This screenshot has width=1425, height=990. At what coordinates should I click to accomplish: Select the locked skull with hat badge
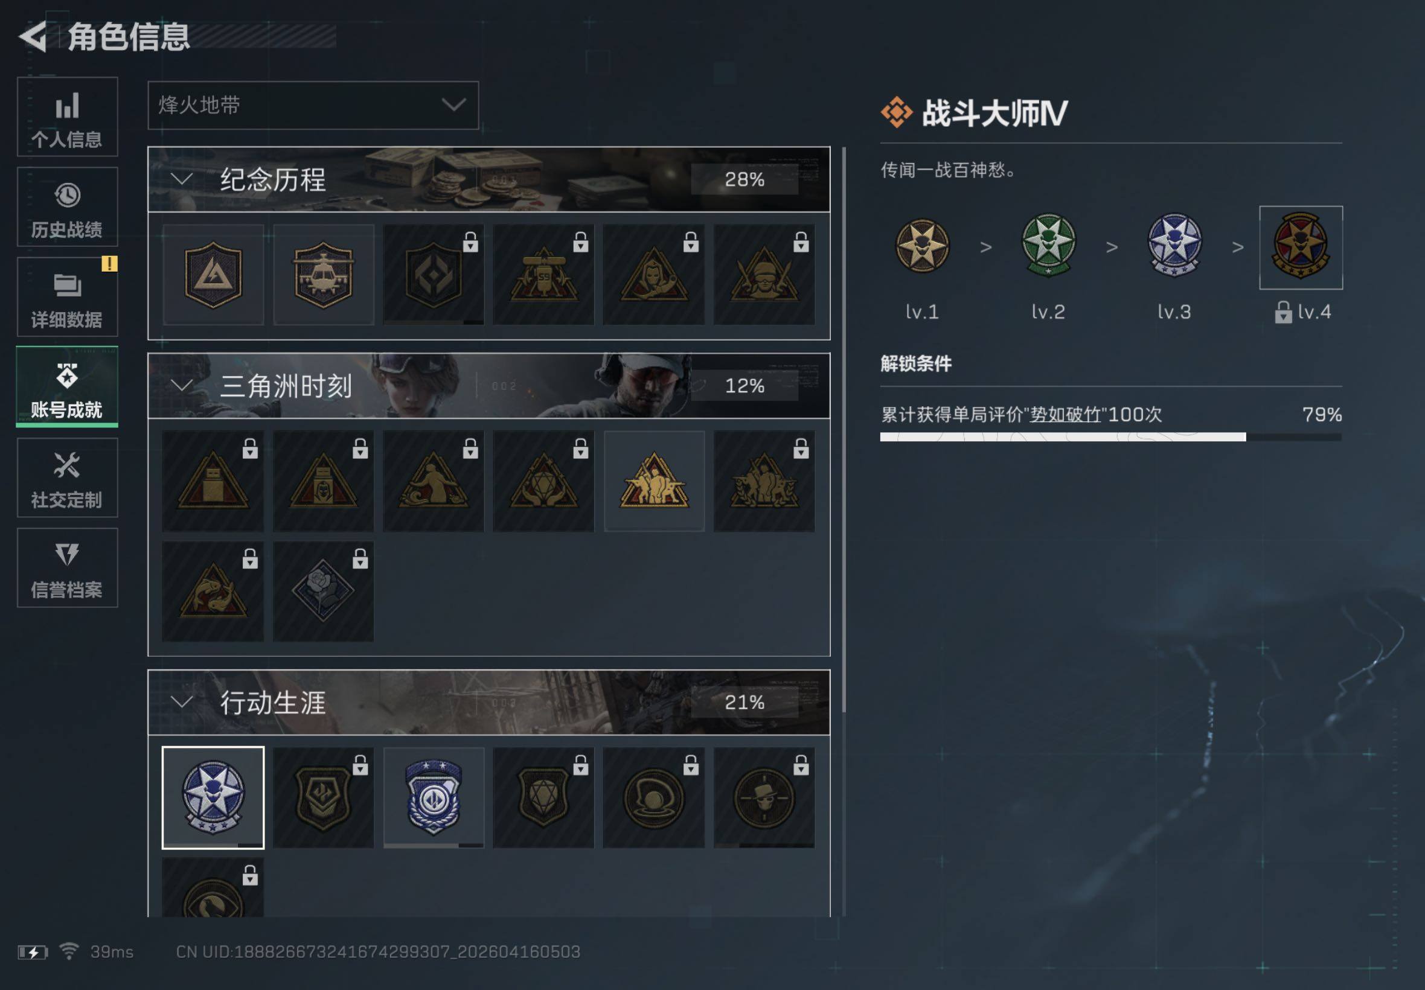click(x=764, y=797)
